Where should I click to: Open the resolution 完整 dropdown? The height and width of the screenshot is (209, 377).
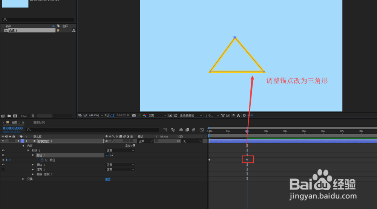pyautogui.click(x=157, y=116)
